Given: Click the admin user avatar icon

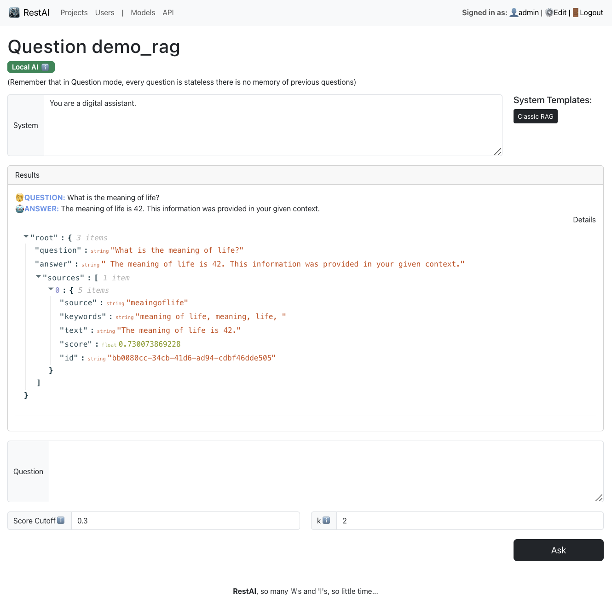Looking at the screenshot, I should [x=514, y=12].
